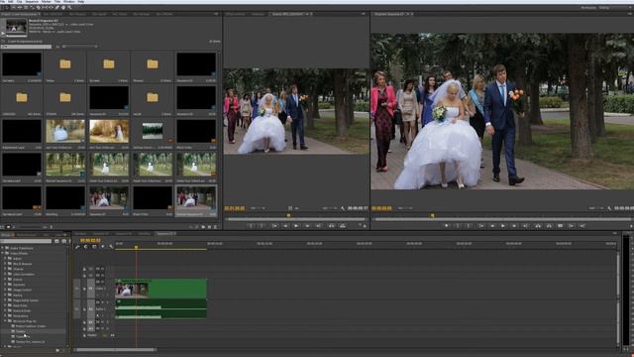
Task: Open the Marker menu
Action: (x=47, y=2)
